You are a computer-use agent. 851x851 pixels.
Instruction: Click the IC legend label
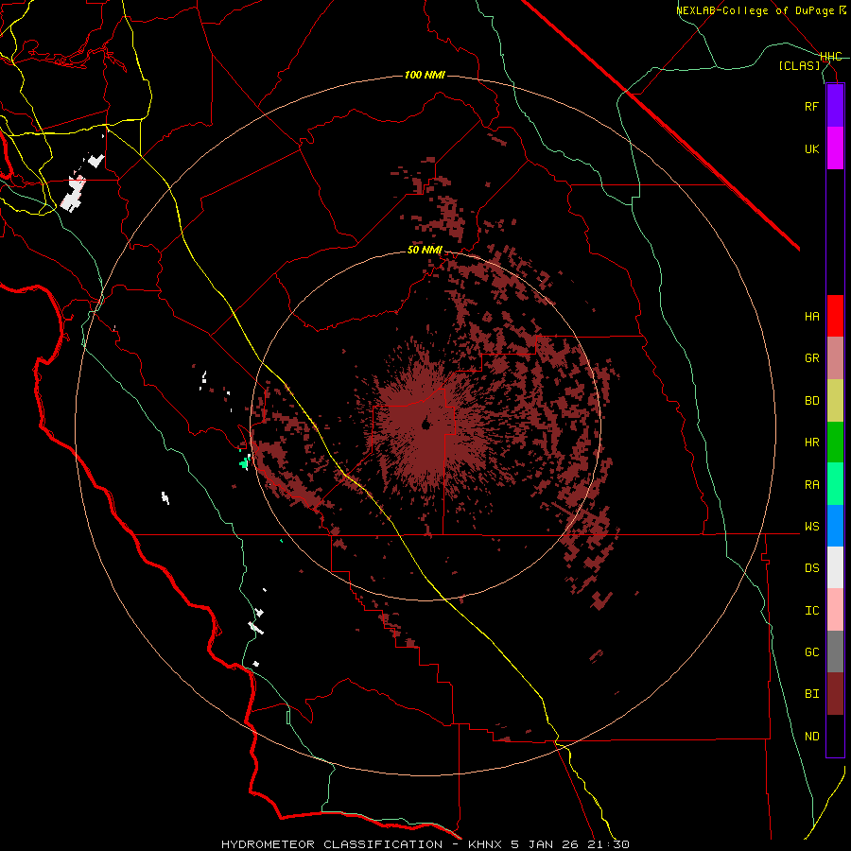(x=811, y=610)
